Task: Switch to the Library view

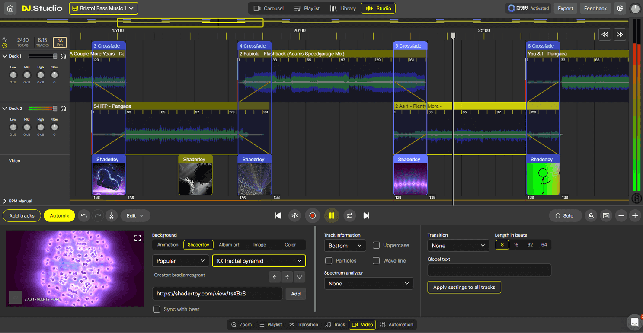Action: (x=343, y=8)
